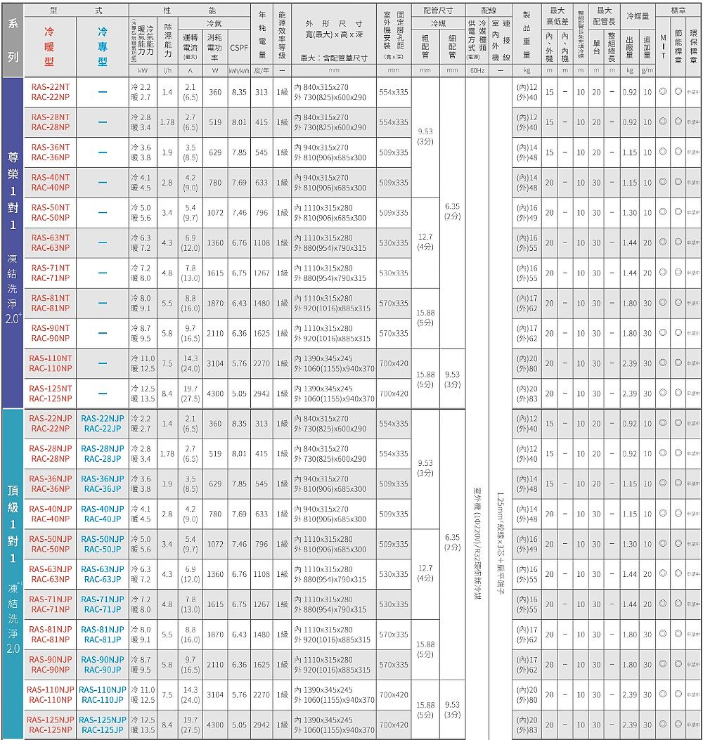Click annual consumption 1108 in RAS-63NT row
703x740 pixels.
click(x=262, y=243)
